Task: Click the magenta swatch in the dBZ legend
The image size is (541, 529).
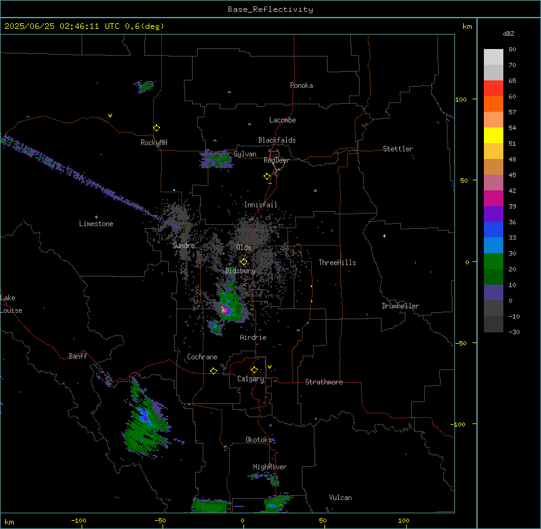Action: pyautogui.click(x=493, y=198)
